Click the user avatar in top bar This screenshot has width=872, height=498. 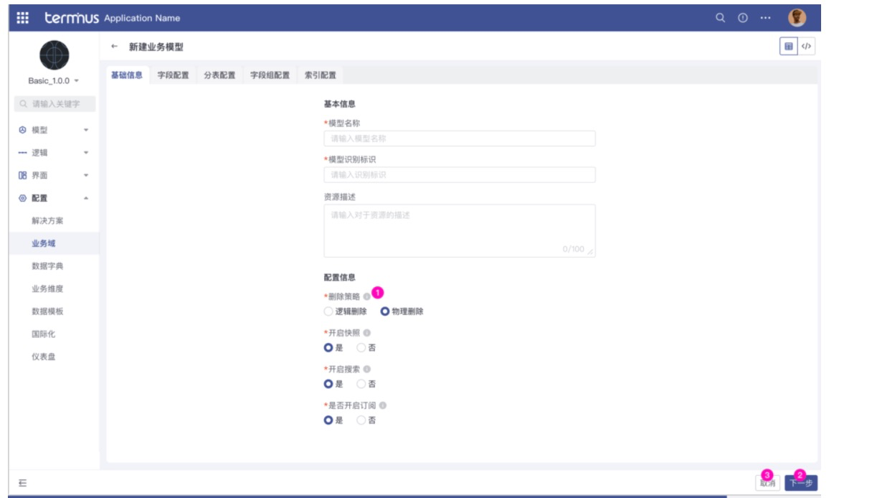[797, 18]
